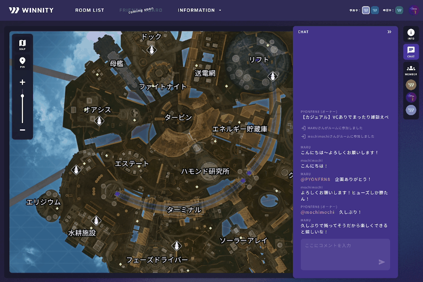Go to ROOM LIST page

pos(90,10)
